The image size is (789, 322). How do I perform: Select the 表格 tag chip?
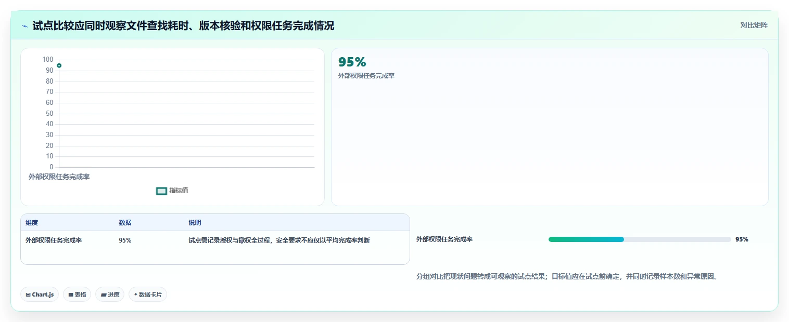(77, 294)
